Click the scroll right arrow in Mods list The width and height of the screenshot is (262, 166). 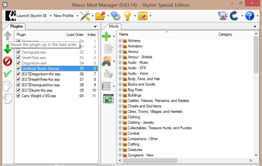tap(250, 160)
